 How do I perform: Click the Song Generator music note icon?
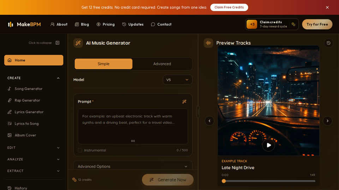pyautogui.click(x=10, y=89)
